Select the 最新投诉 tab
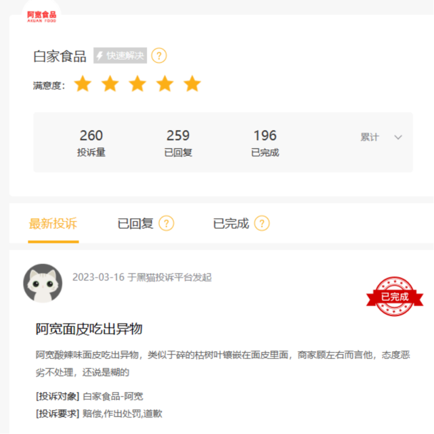 coord(53,223)
